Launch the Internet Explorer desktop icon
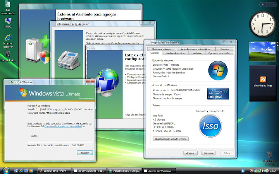This screenshot has height=174, width=279. [x=8, y=41]
